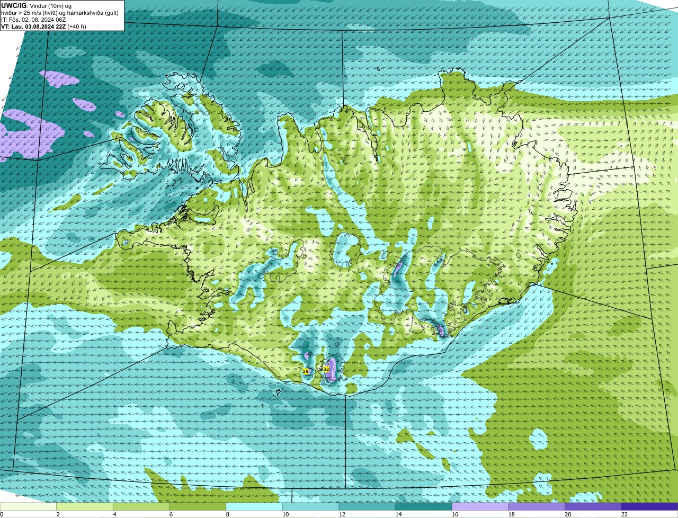Click the legend scale value 2

pyautogui.click(x=58, y=514)
